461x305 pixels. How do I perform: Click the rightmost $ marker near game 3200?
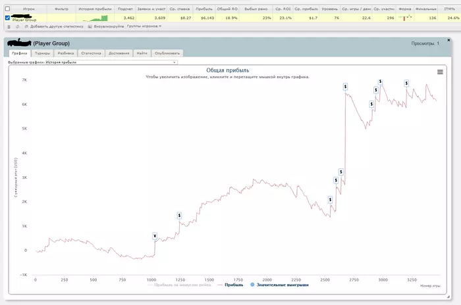click(406, 83)
